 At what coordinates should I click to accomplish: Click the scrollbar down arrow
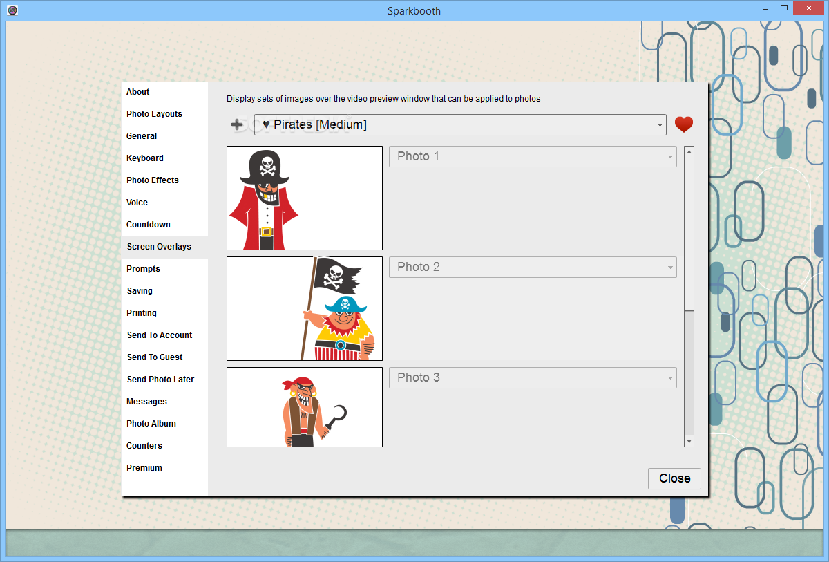click(689, 440)
